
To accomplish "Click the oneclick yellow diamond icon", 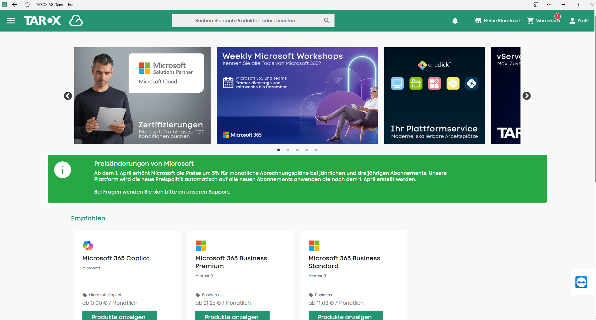I will tap(453, 83).
